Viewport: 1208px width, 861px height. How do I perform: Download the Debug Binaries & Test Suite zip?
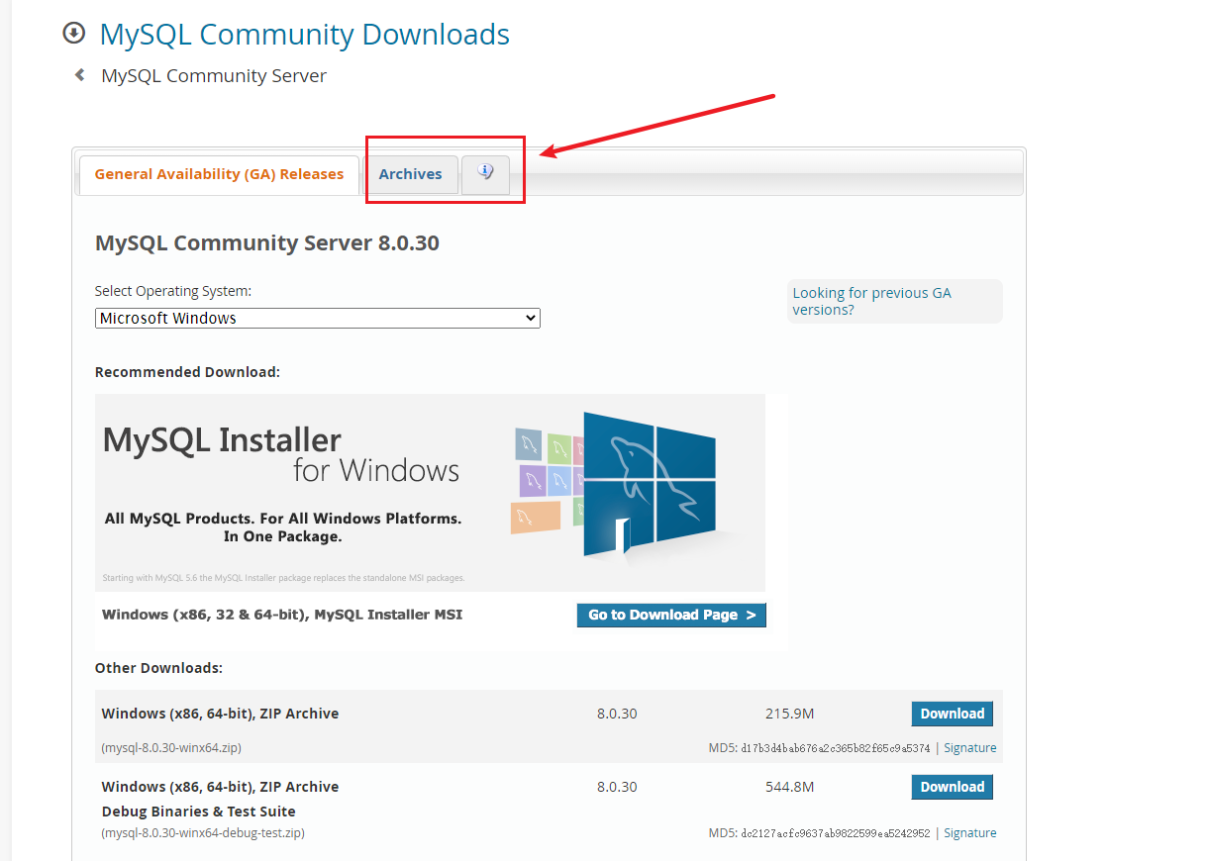952,786
